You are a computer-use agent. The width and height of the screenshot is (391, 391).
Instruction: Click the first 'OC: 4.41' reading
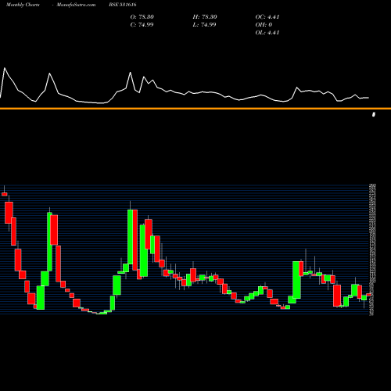[267, 17]
